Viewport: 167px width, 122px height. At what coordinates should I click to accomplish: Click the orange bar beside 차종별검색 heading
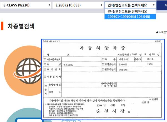(2, 26)
